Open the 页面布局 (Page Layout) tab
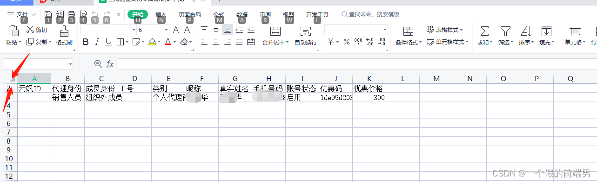The width and height of the screenshot is (597, 182). tap(190, 14)
